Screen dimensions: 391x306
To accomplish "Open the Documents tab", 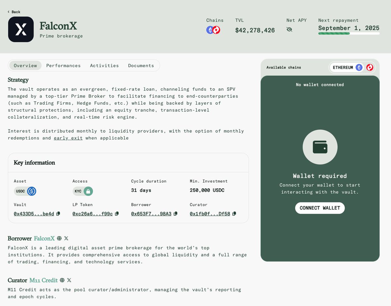I will pos(141,66).
